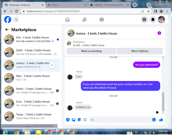Choose a sticker with the sticker icon
Image resolution: width=172 pixels, height=136 pixels.
(79, 120)
